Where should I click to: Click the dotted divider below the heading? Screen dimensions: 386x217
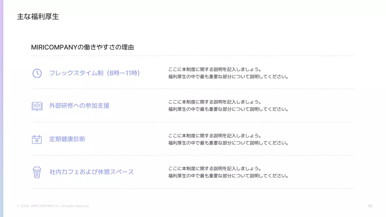pyautogui.click(x=192, y=56)
